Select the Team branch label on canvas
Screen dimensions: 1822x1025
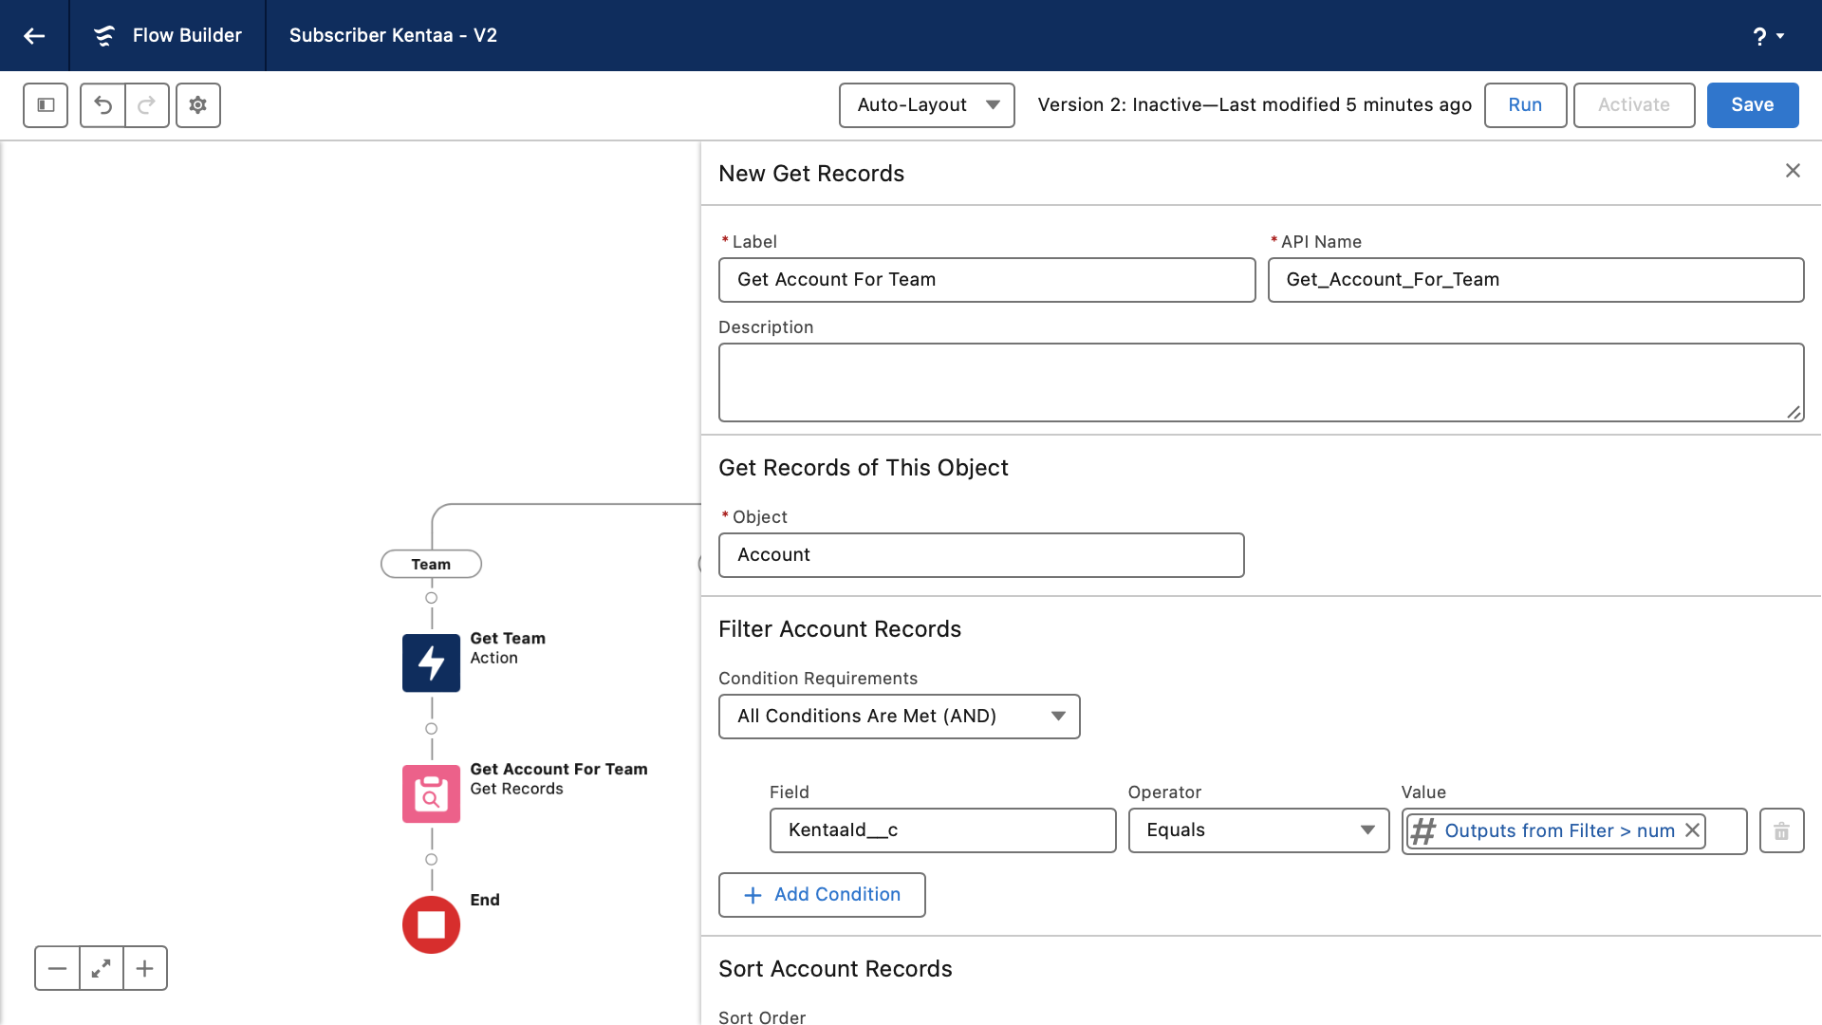431,565
